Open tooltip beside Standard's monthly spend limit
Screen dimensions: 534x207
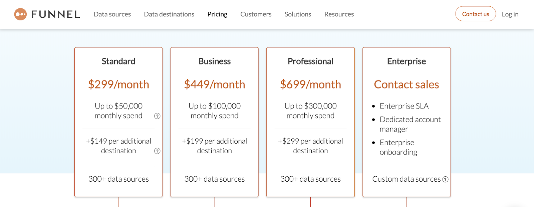point(157,116)
